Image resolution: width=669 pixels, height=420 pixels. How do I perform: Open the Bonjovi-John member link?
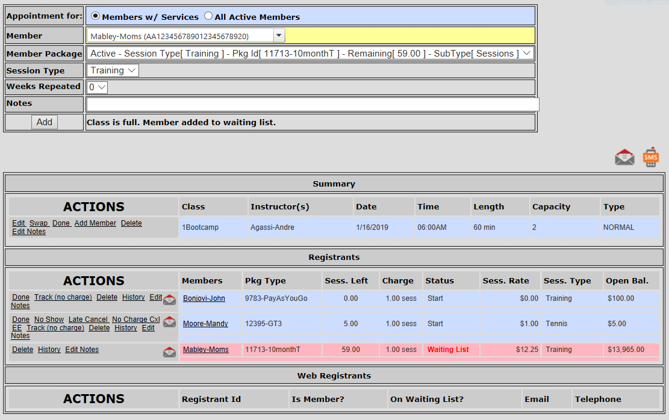204,298
